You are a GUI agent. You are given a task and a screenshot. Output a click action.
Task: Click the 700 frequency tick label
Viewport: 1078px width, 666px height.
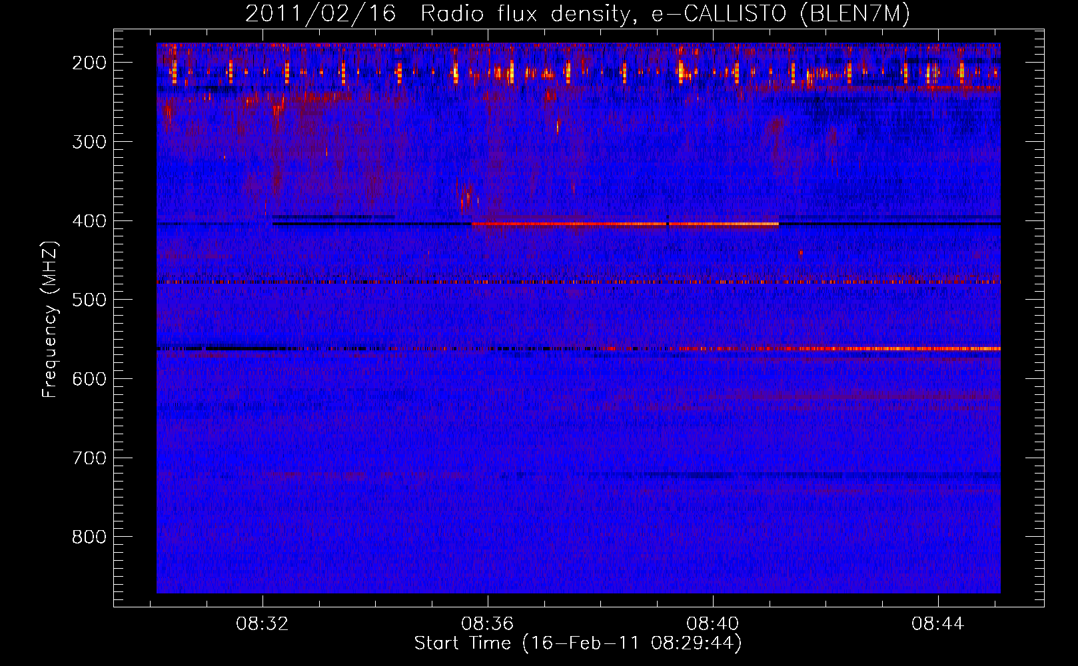pos(89,458)
